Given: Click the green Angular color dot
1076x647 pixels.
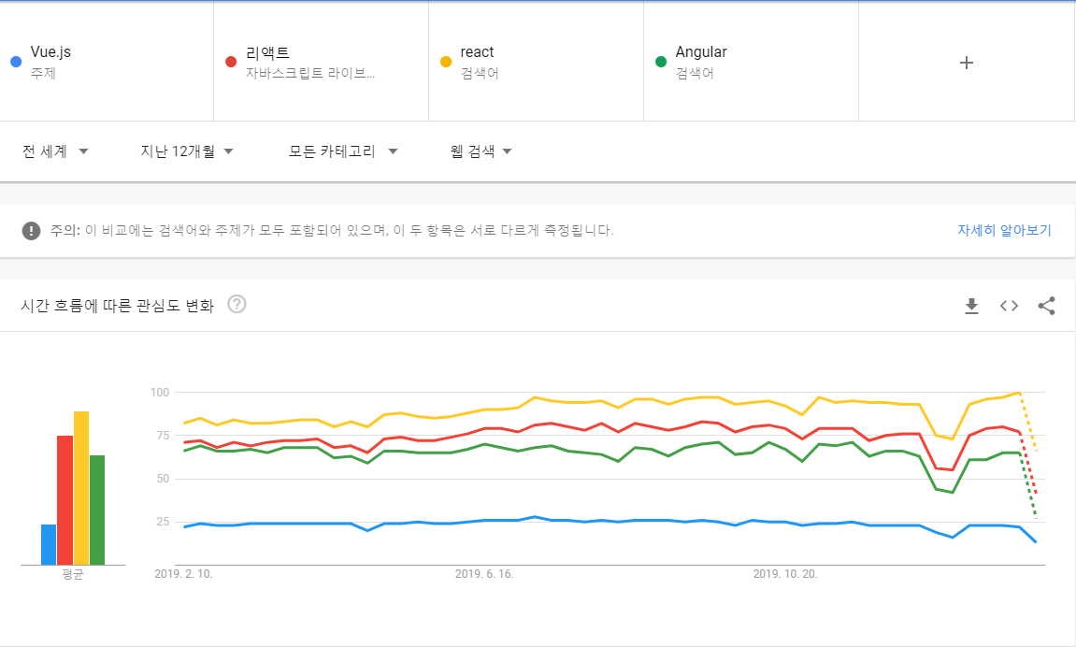Looking at the screenshot, I should click(x=661, y=62).
